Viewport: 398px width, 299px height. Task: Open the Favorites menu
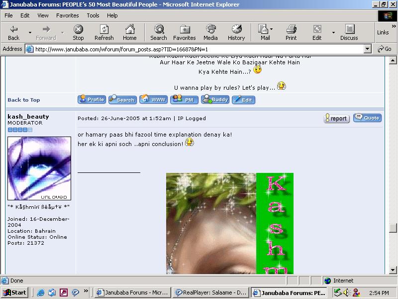(68, 15)
